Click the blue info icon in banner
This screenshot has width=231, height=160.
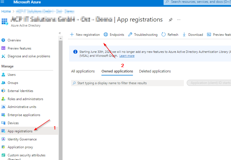[x=75, y=52]
